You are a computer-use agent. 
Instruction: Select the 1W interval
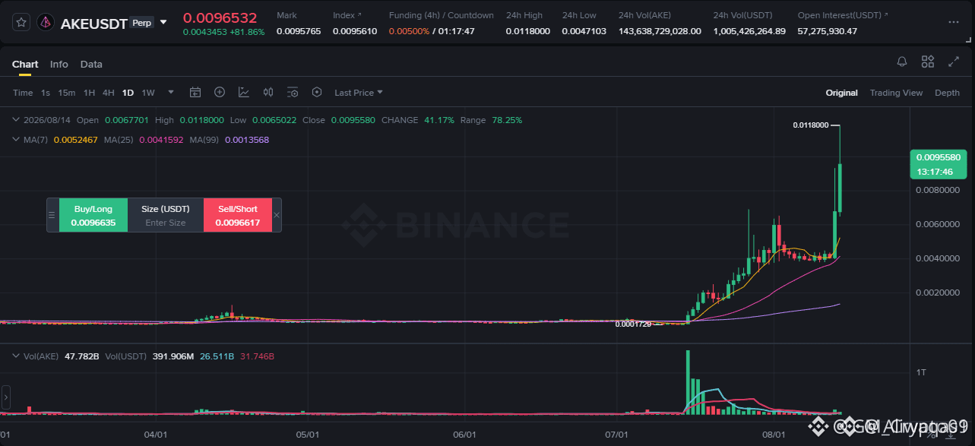click(x=148, y=93)
